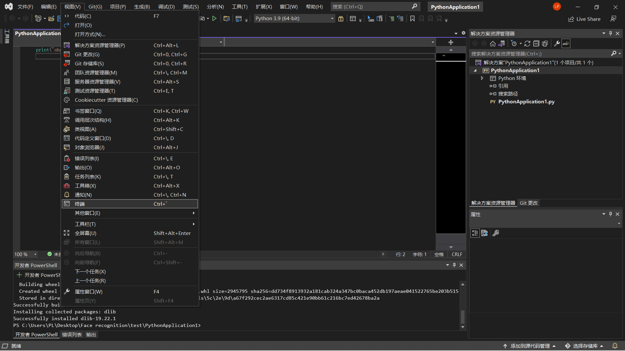Click the notifications bell in the status bar
Screen dimensions: 625x351
coord(615,346)
